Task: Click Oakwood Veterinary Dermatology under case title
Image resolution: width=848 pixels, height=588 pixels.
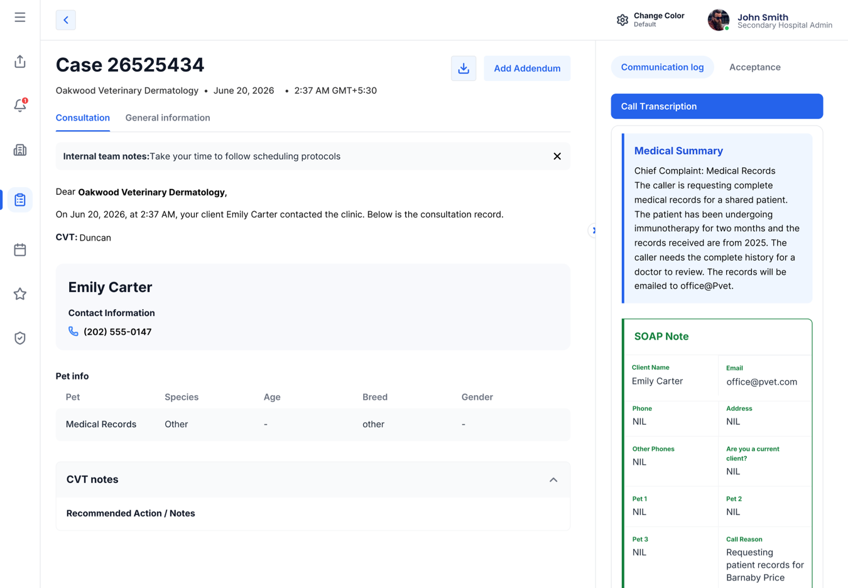Action: click(x=127, y=90)
